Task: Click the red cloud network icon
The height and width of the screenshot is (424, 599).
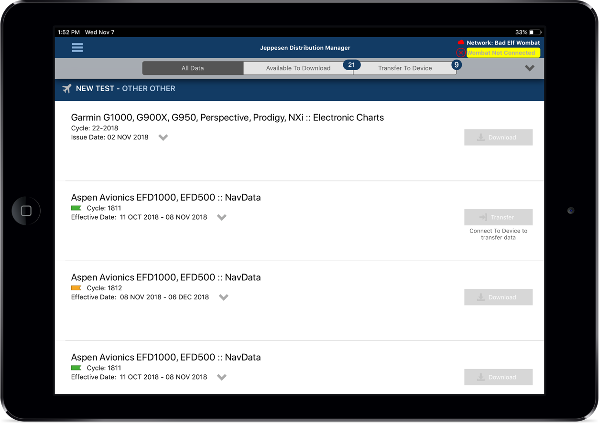Action: [x=461, y=42]
